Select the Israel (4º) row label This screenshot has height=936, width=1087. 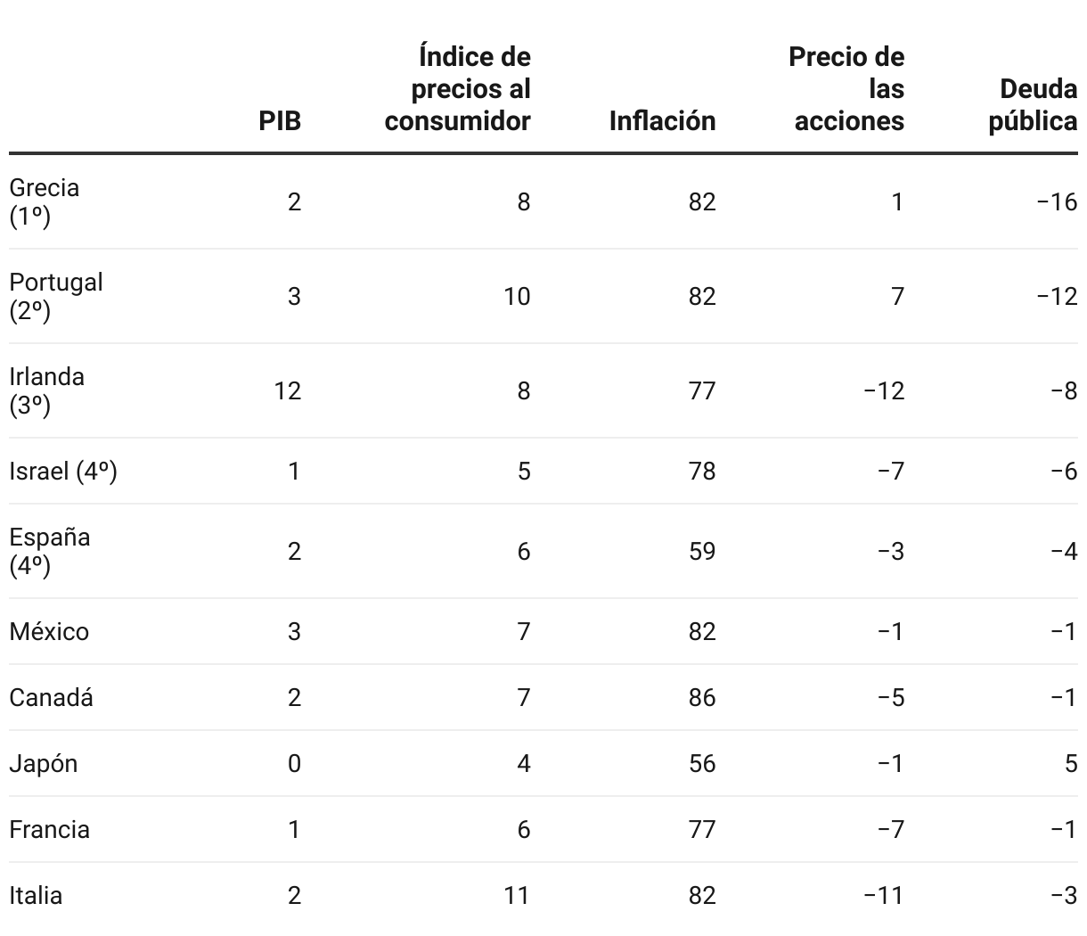(x=63, y=471)
